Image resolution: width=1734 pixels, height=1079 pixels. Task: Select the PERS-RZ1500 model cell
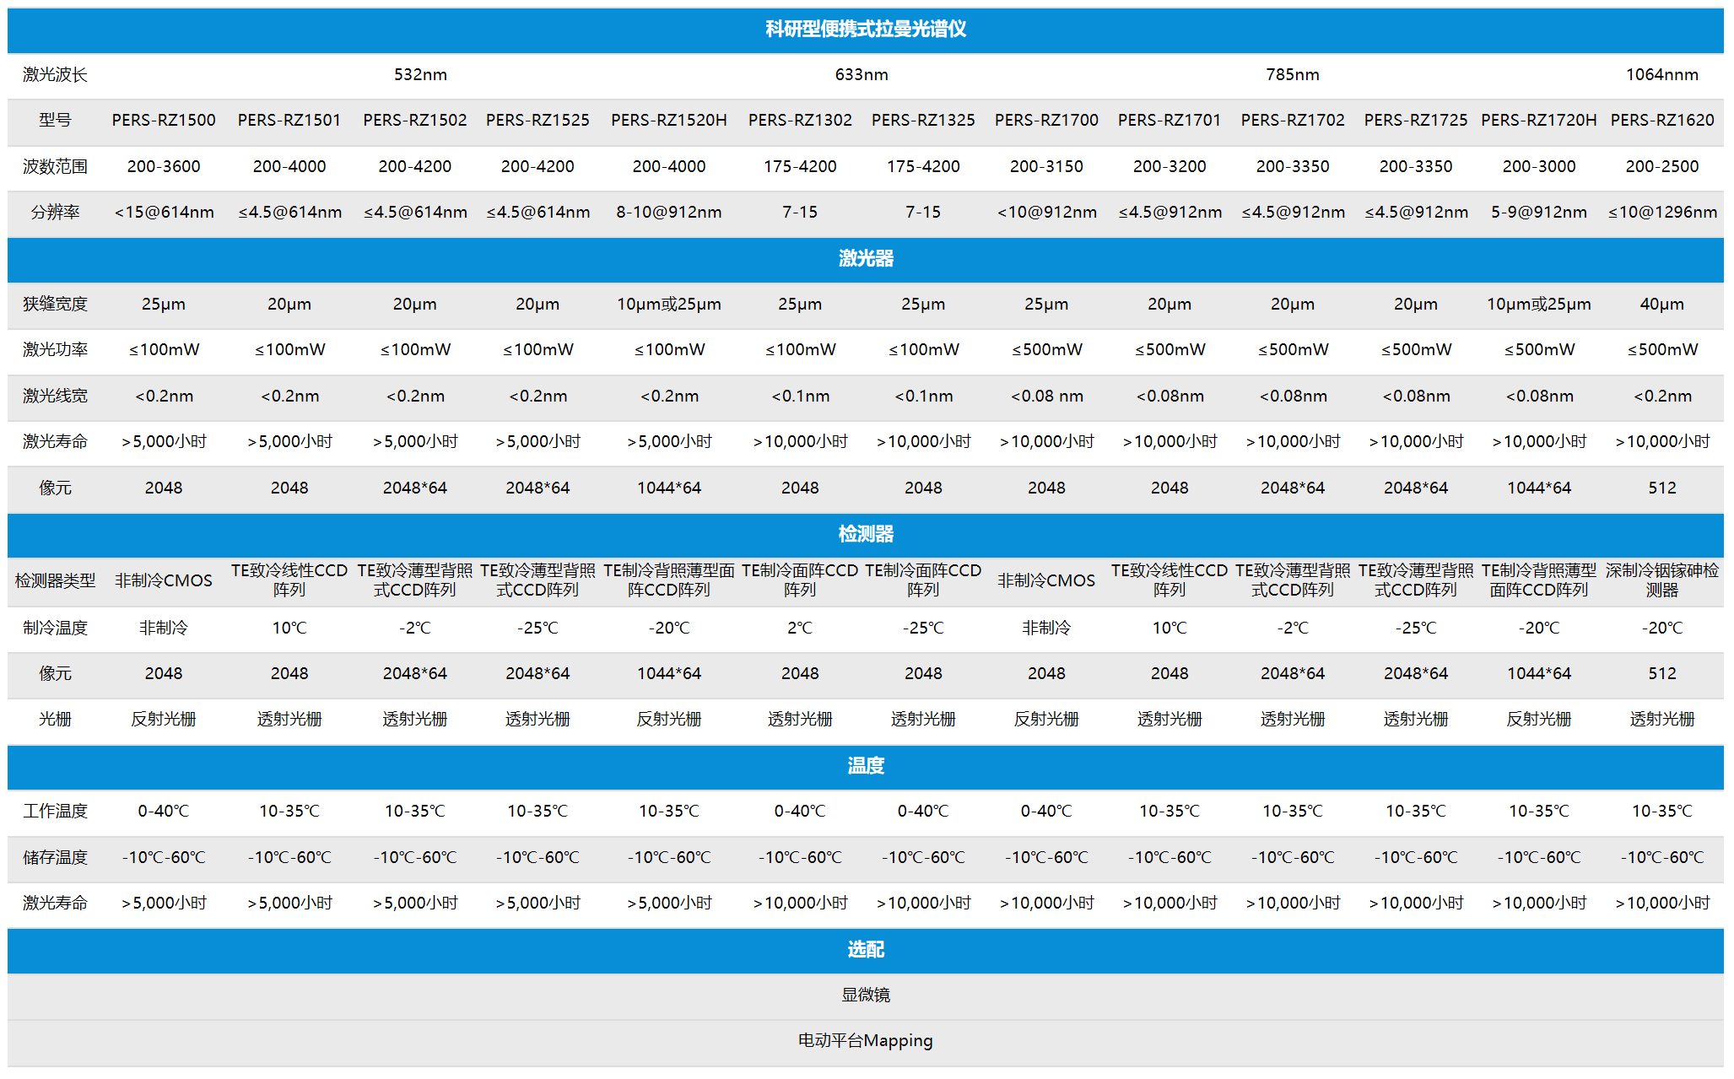(164, 121)
